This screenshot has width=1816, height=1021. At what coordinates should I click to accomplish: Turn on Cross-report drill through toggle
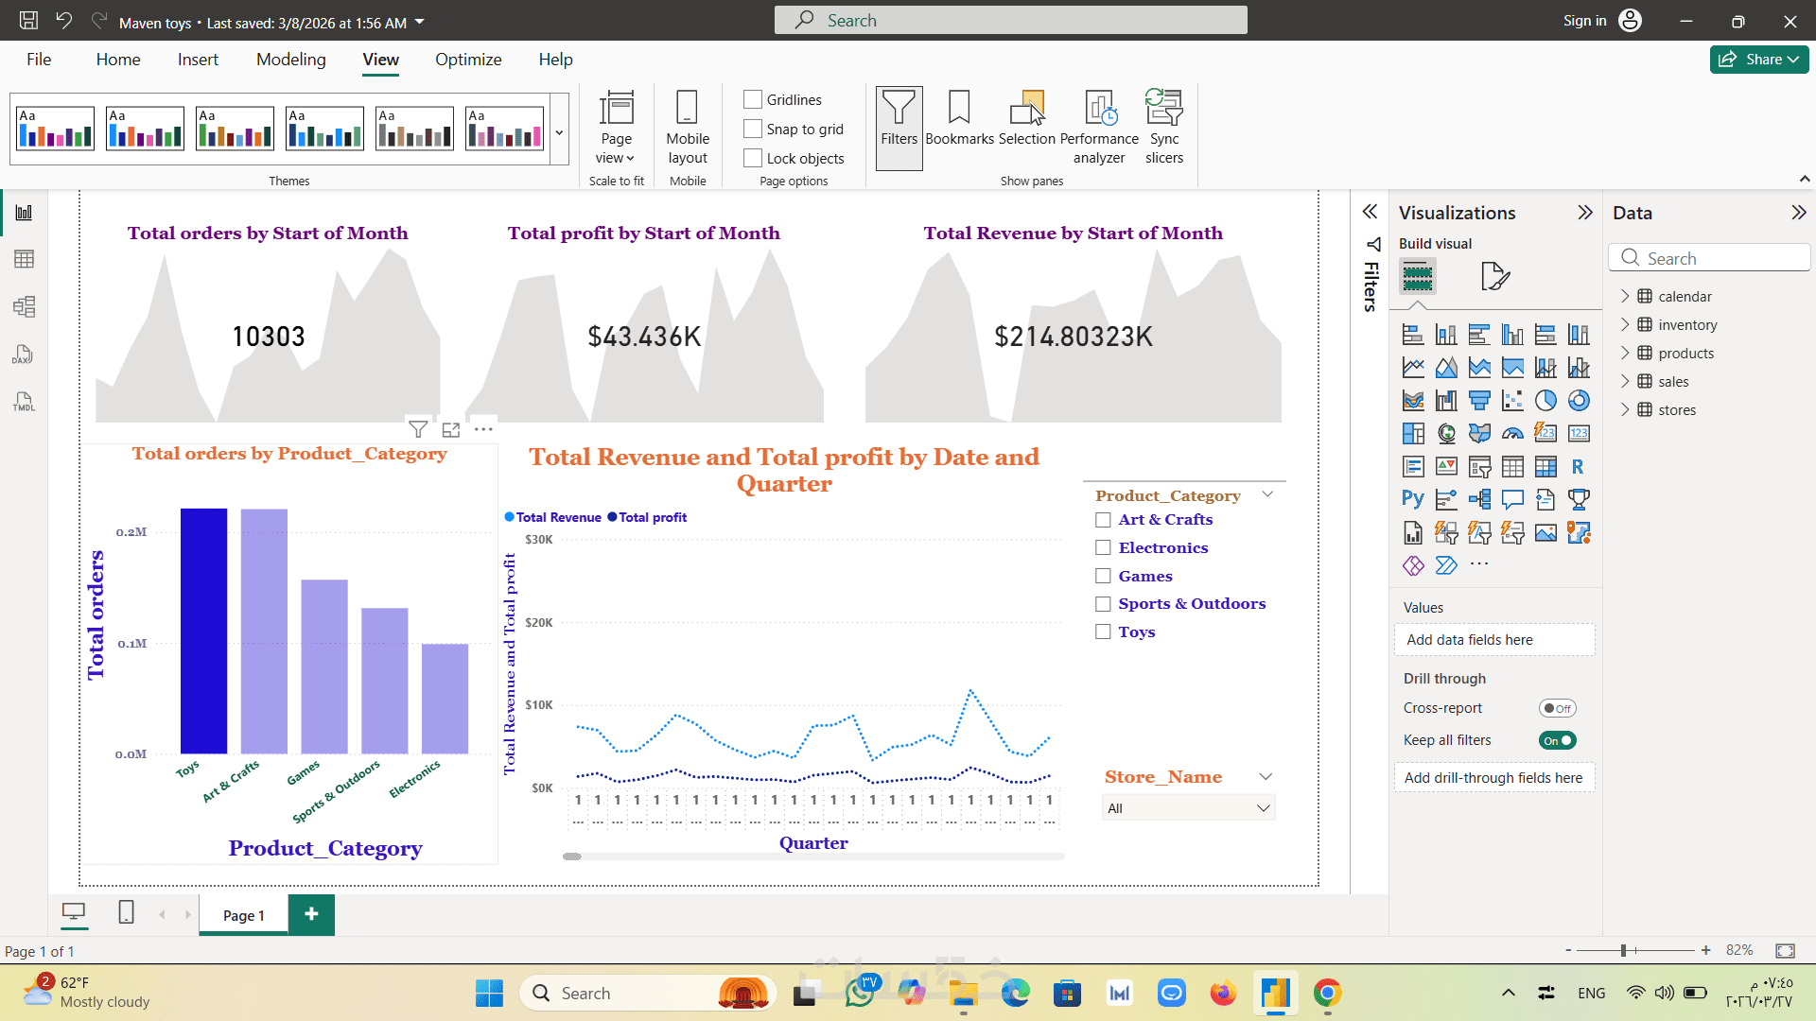click(1557, 708)
